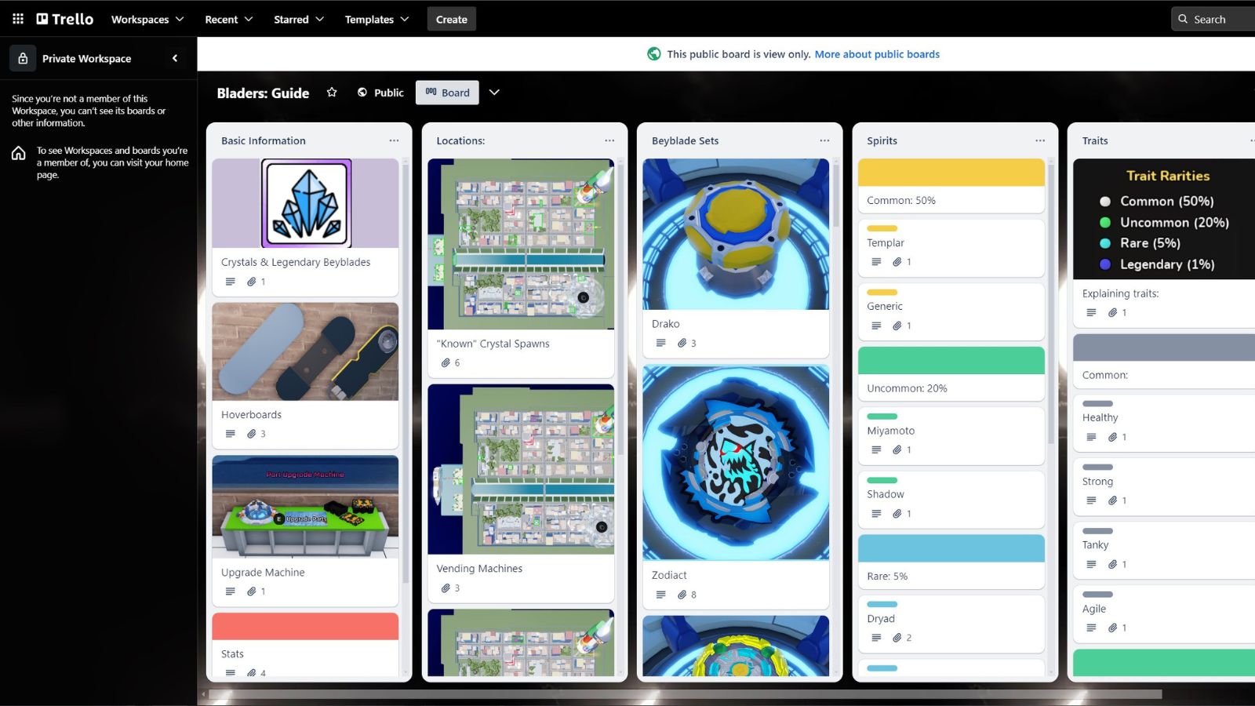Open the Templates menu
This screenshot has height=706, width=1255.
click(376, 19)
